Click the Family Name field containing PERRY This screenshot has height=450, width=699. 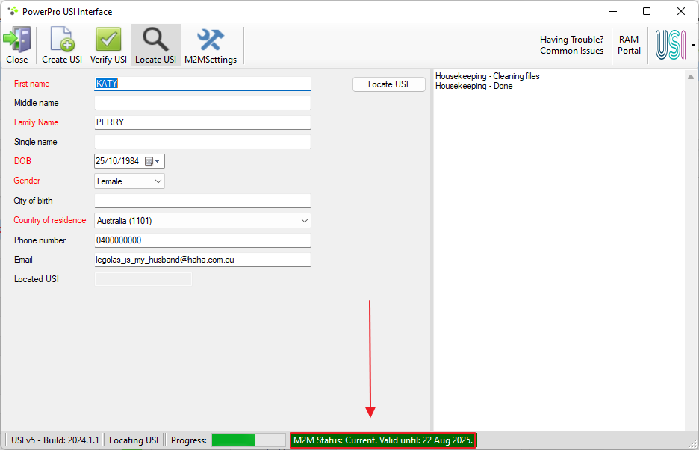pyautogui.click(x=202, y=122)
